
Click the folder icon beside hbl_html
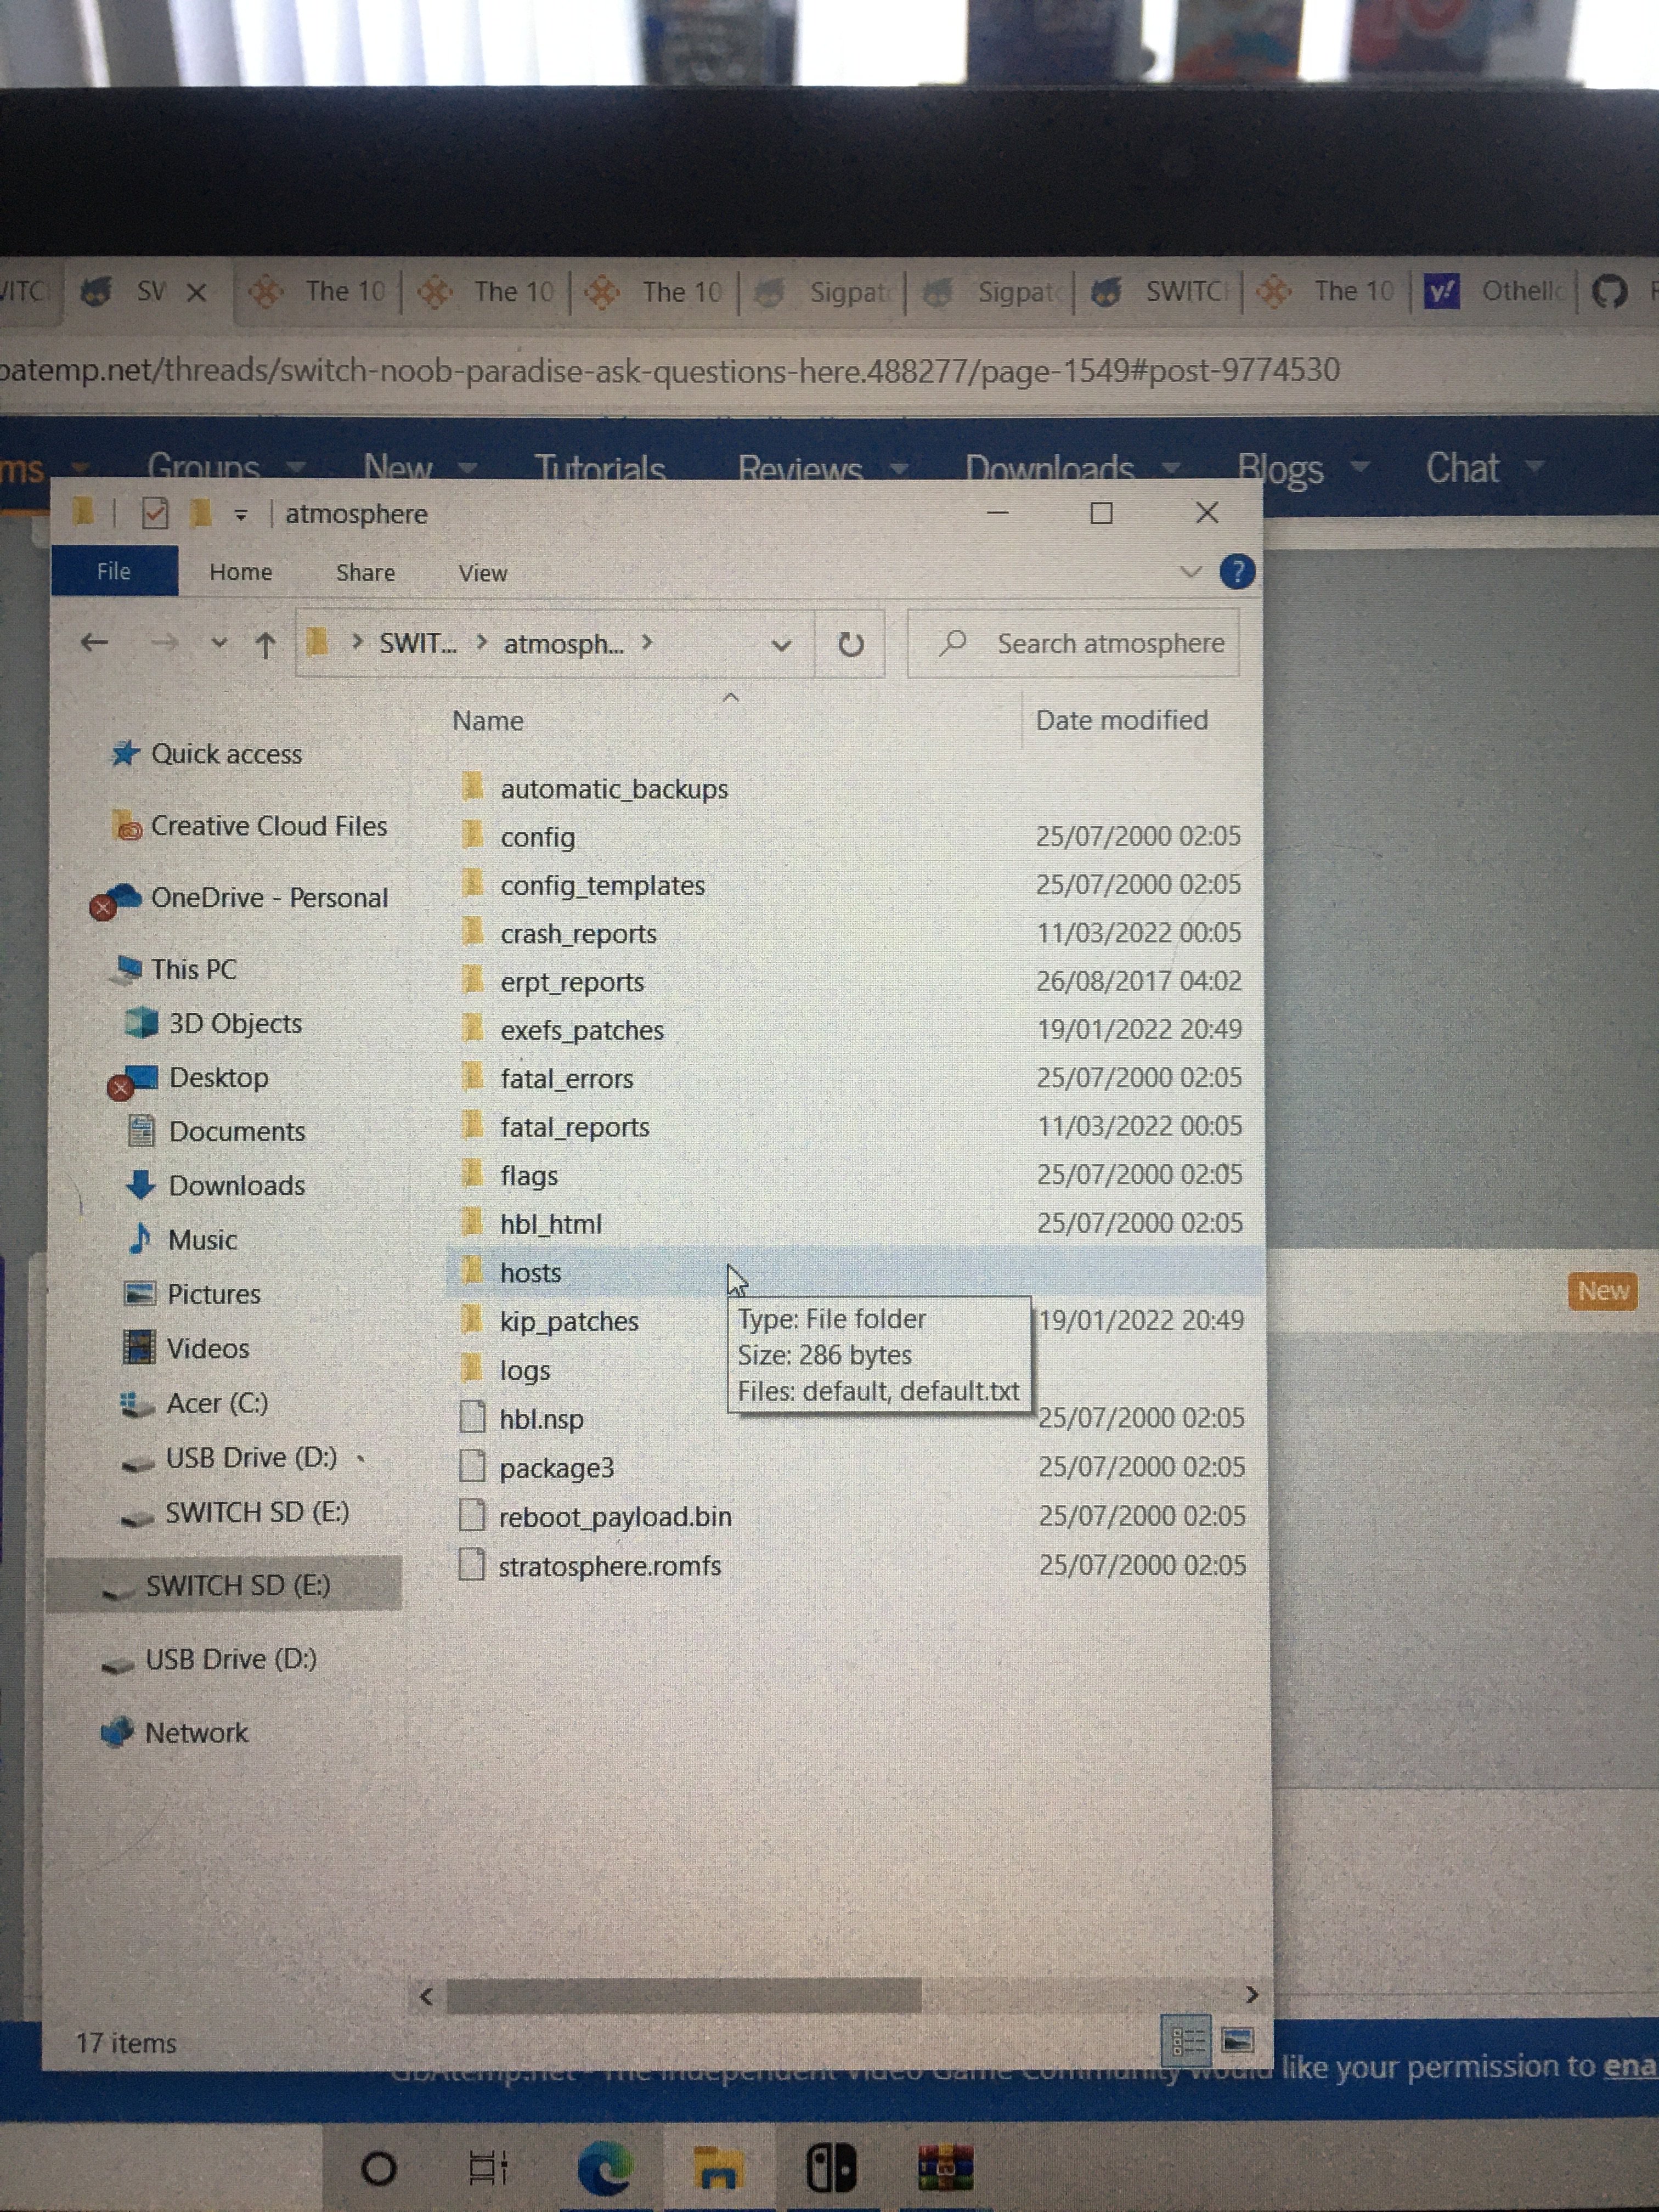pos(473,1222)
